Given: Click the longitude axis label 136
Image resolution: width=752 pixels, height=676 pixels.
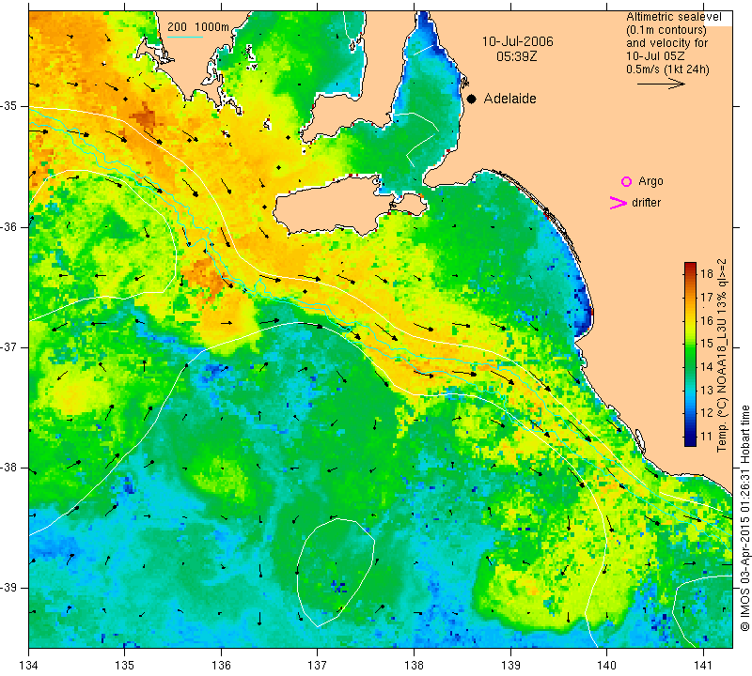Looking at the screenshot, I should (221, 666).
